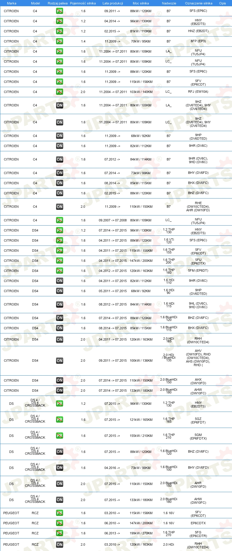Image resolution: width=232 pixels, height=551 pixels.
Task: Click the Moc silnika column header
Action: click(x=141, y=3)
